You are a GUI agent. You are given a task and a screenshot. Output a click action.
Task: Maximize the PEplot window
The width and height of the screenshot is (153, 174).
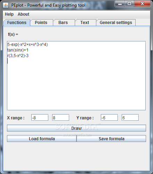point(129,4)
